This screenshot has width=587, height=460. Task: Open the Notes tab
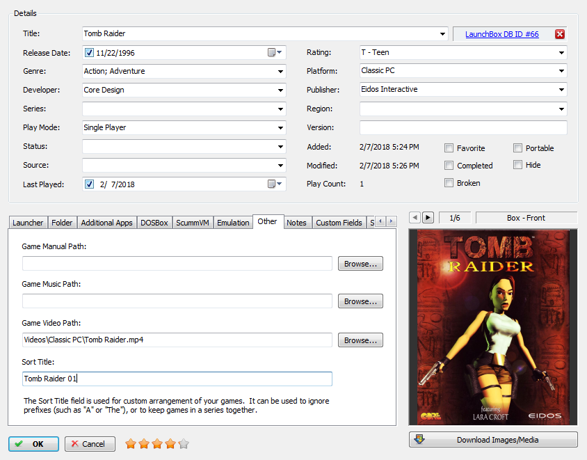pos(296,223)
